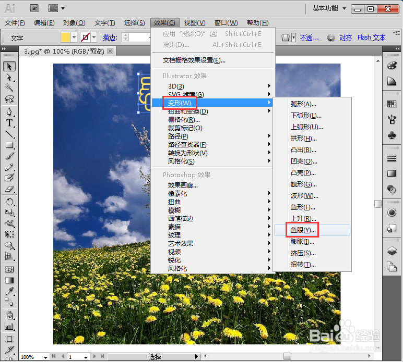Open the Layers panel icon
This screenshot has height=362, width=403.
click(x=392, y=251)
